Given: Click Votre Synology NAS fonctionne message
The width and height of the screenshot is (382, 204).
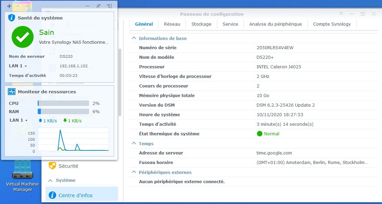Looking at the screenshot, I should click(74, 42).
